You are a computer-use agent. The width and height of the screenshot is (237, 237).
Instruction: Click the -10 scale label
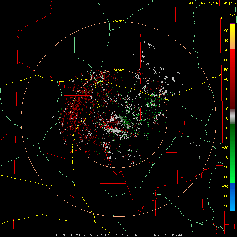point(225,128)
